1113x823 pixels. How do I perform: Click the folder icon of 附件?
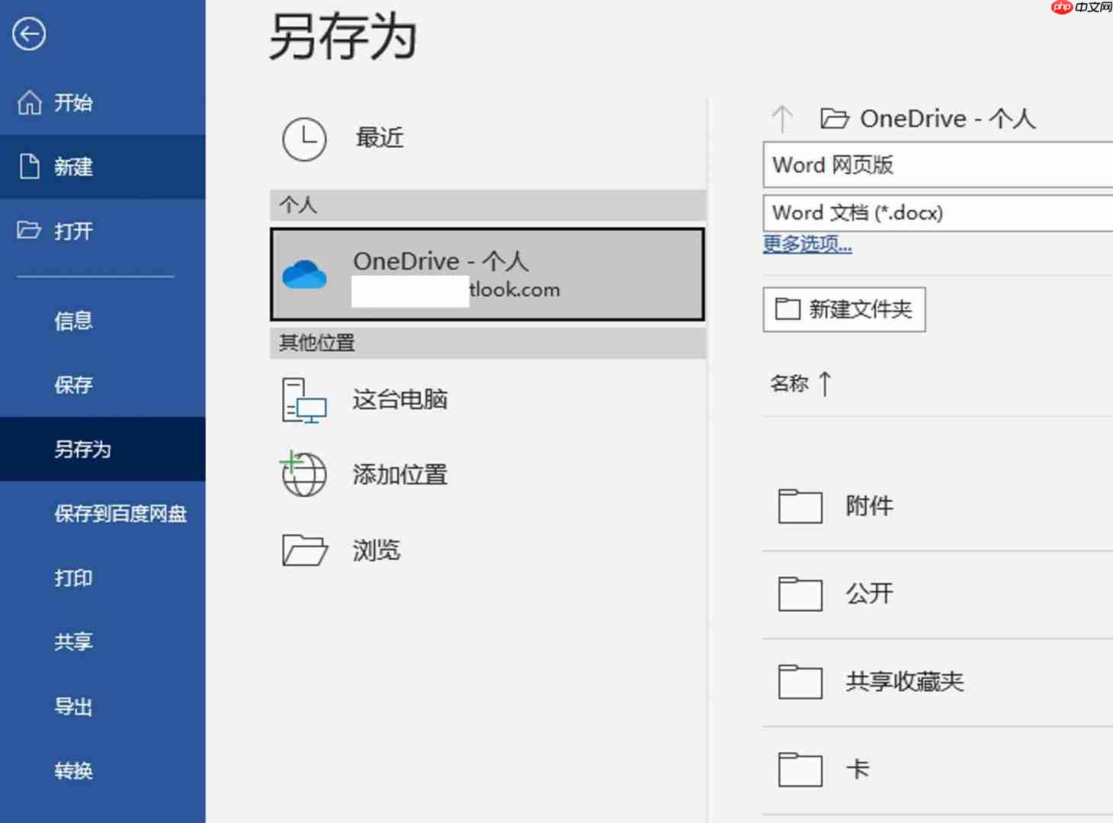[800, 506]
